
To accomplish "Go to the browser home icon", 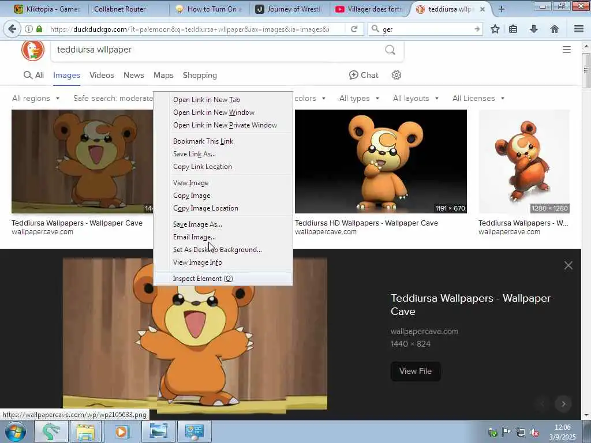I will [555, 29].
